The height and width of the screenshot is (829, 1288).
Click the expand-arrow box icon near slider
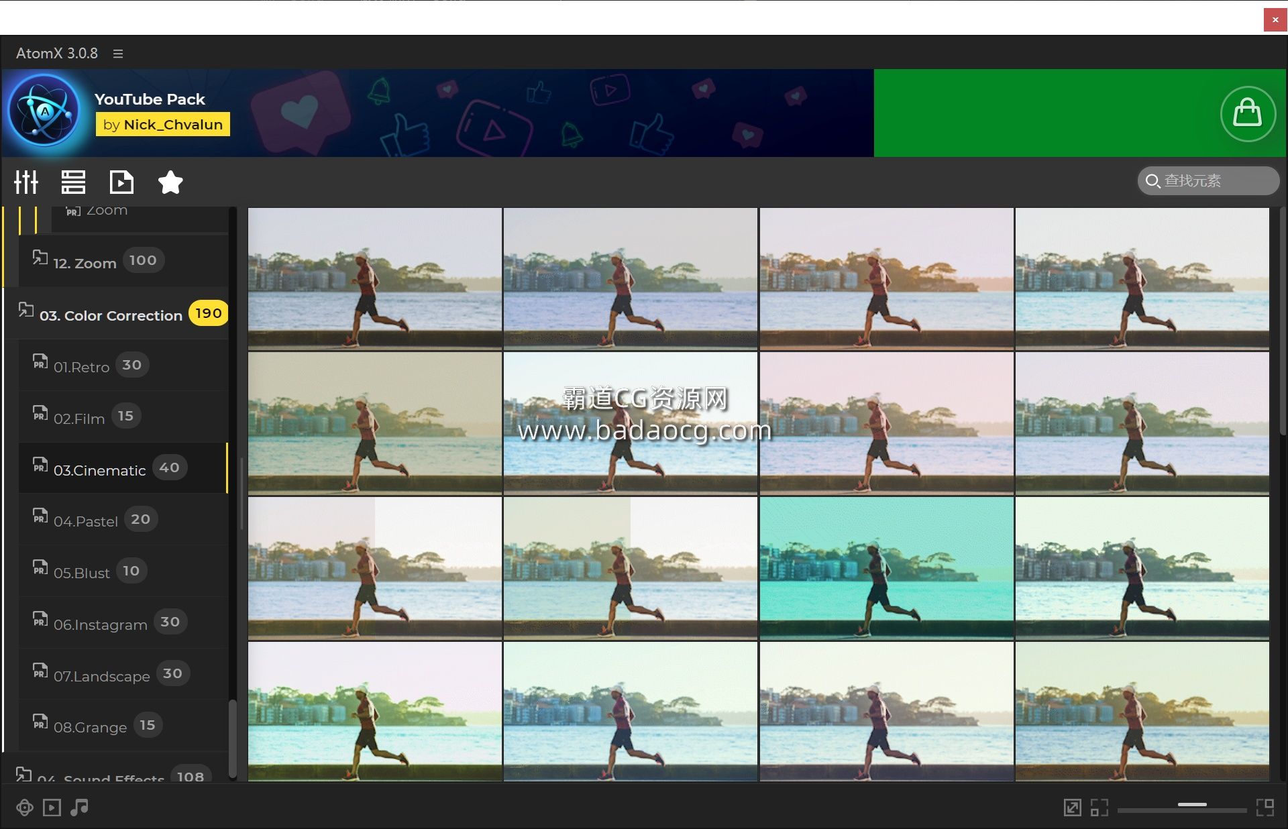(1073, 808)
